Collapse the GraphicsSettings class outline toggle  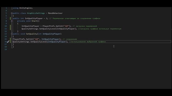[12, 13]
